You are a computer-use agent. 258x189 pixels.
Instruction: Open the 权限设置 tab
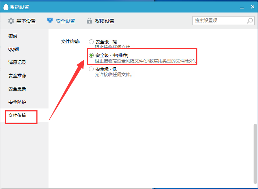101,21
